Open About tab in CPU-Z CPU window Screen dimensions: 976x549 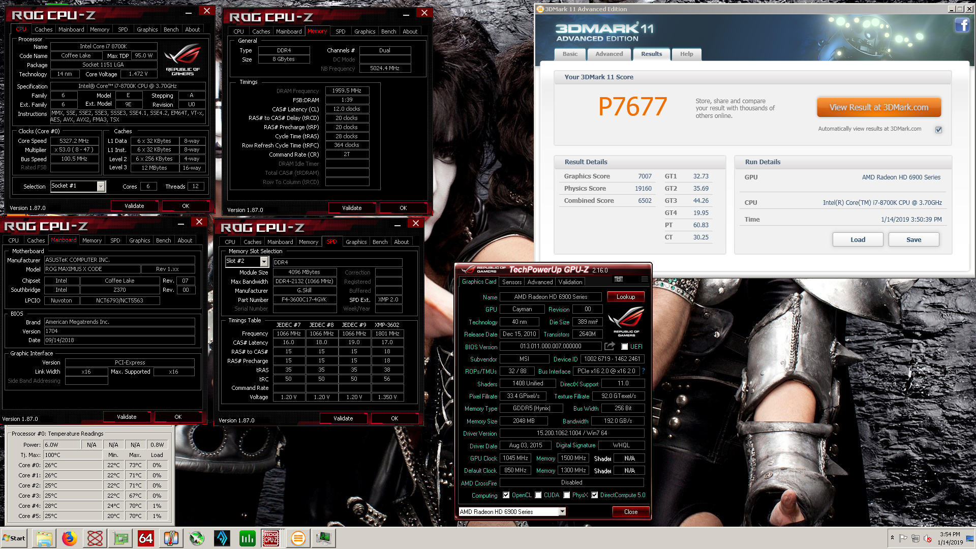click(193, 29)
